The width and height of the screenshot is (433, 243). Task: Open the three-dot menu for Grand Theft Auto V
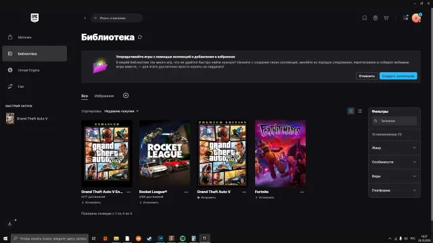[x=244, y=192]
